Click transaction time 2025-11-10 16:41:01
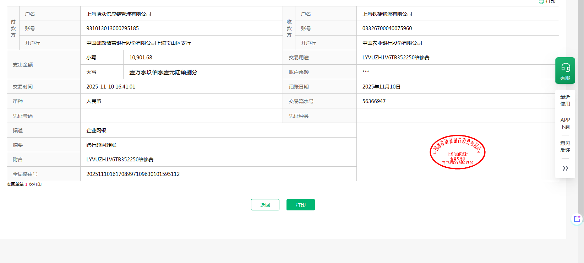The width and height of the screenshot is (584, 263). (x=111, y=87)
